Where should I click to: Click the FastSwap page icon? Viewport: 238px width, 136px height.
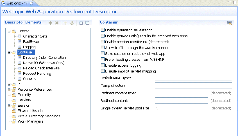pyautogui.click(x=20, y=41)
